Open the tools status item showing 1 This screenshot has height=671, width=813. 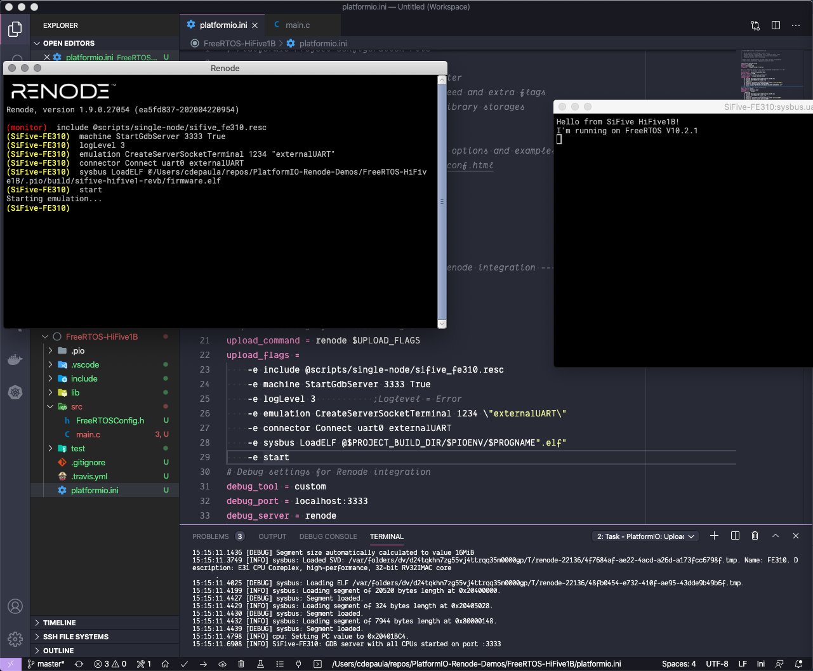point(144,664)
